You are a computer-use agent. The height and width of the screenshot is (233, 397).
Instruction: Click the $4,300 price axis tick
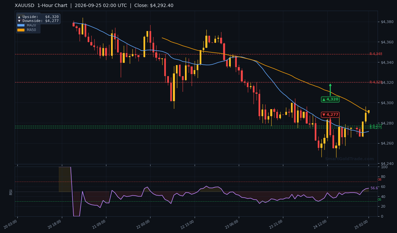[387, 103]
